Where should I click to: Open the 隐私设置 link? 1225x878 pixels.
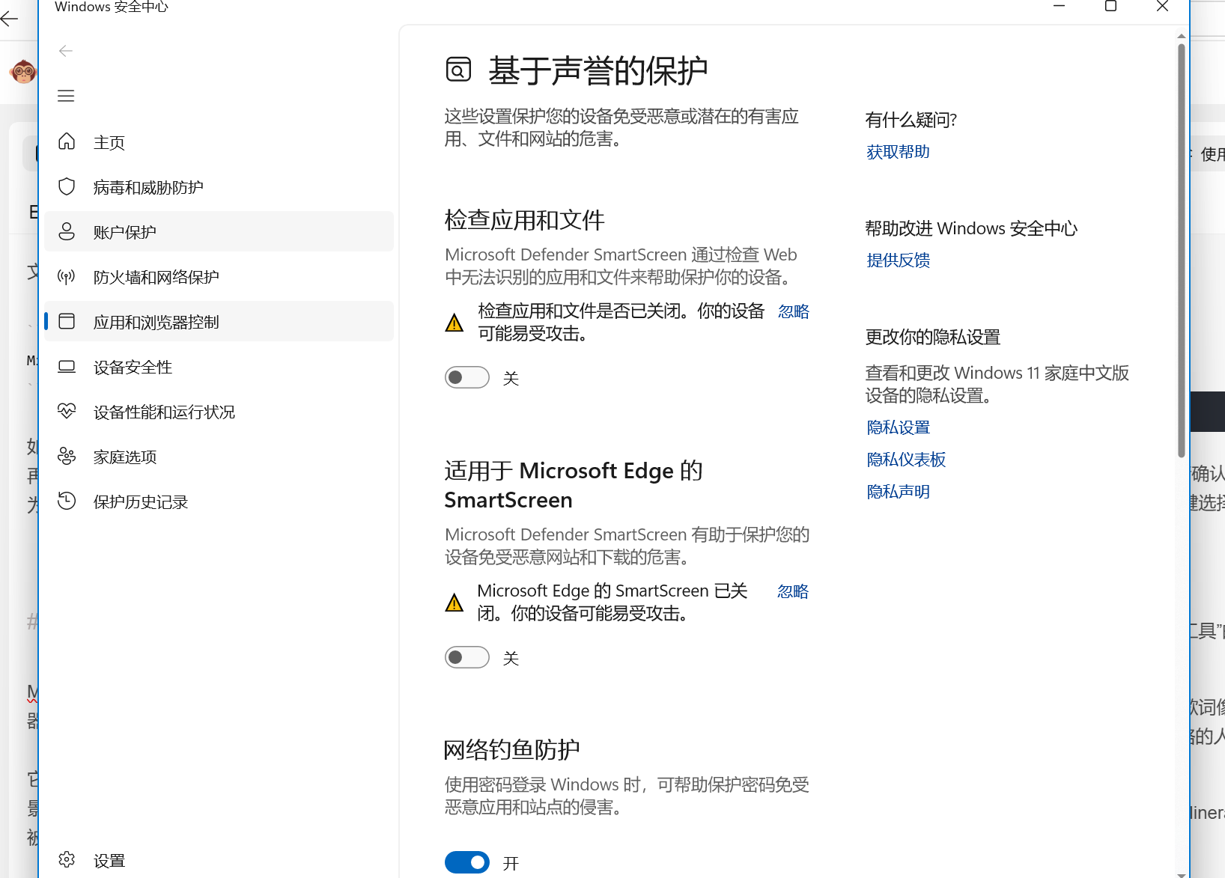(898, 427)
